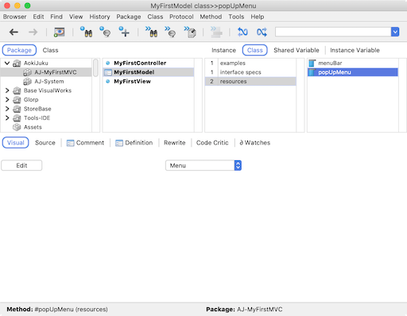Show the Shared Variable list

coord(297,50)
